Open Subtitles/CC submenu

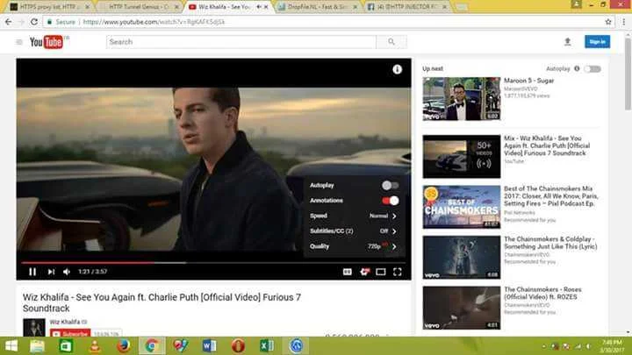[x=354, y=231]
